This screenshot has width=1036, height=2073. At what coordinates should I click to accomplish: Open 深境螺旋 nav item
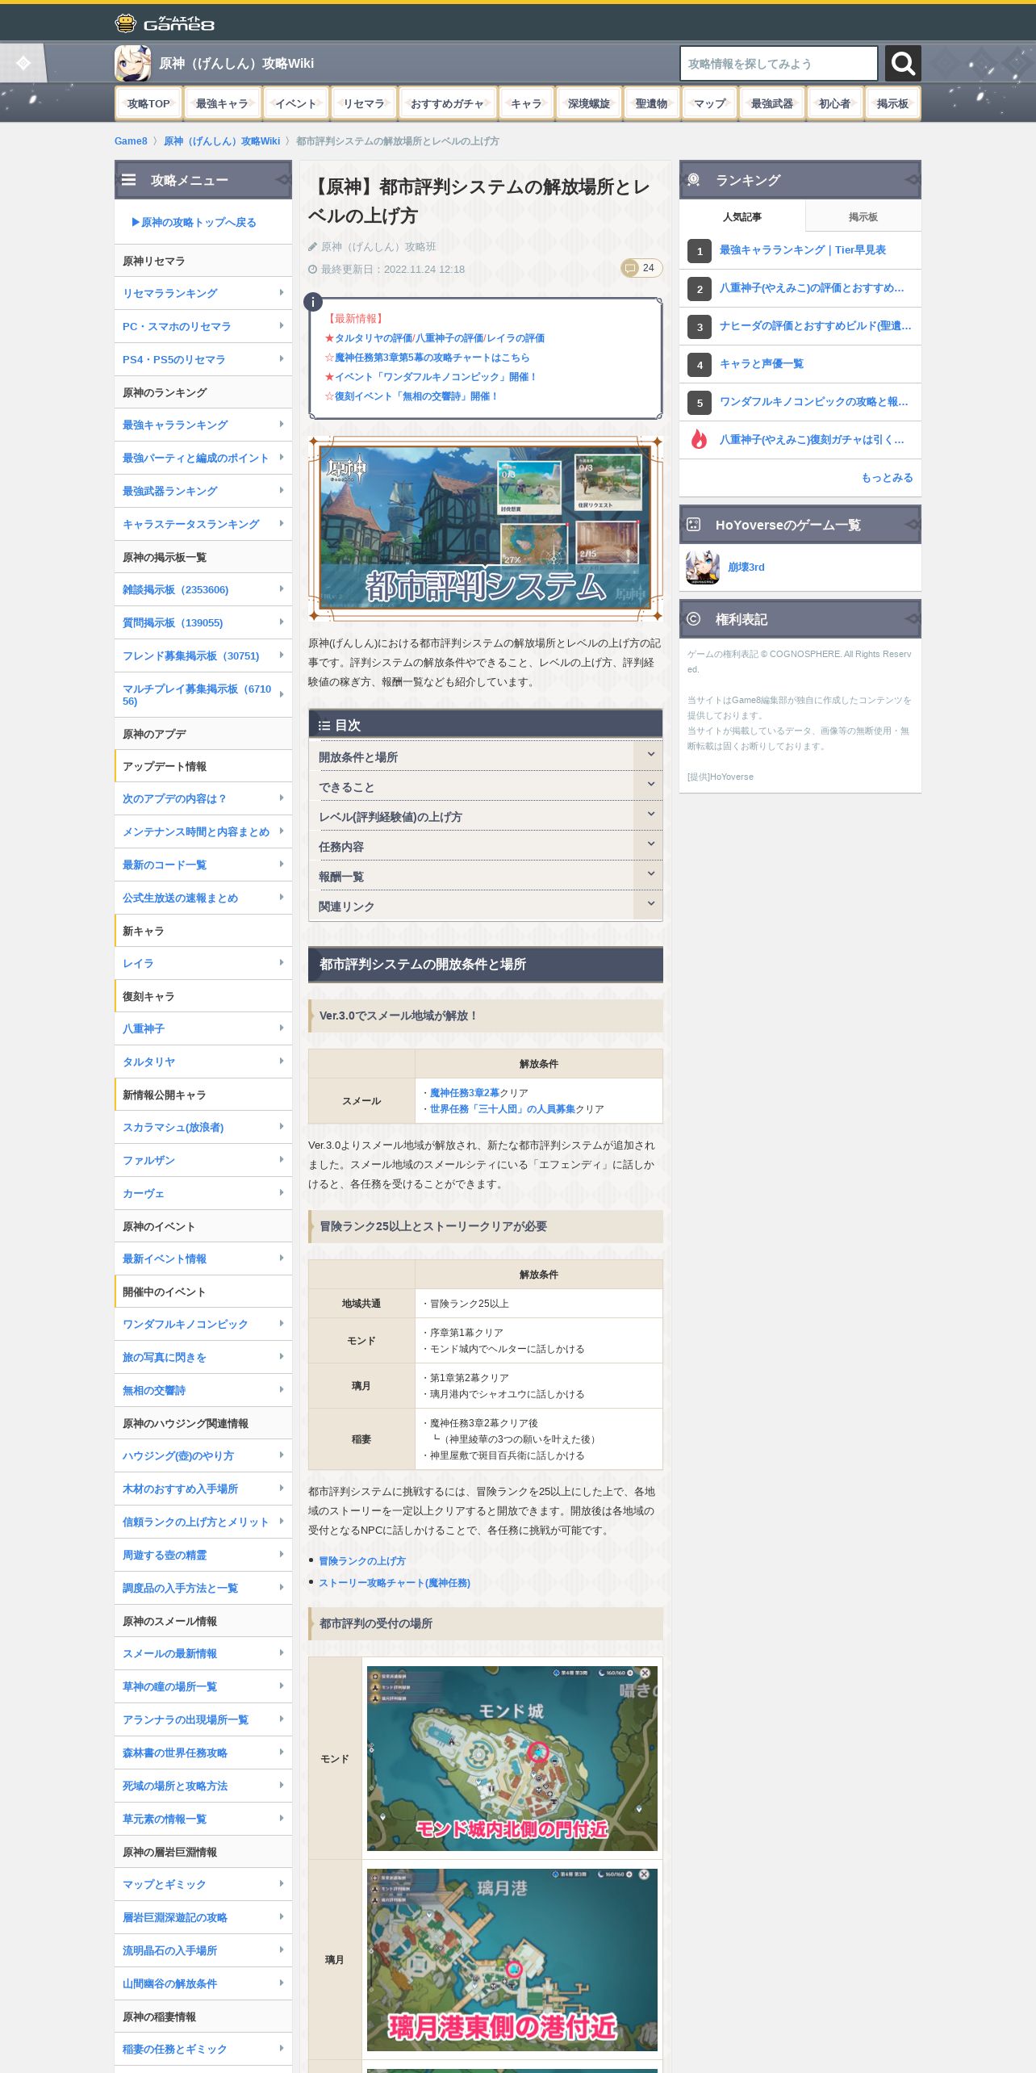[x=589, y=103]
